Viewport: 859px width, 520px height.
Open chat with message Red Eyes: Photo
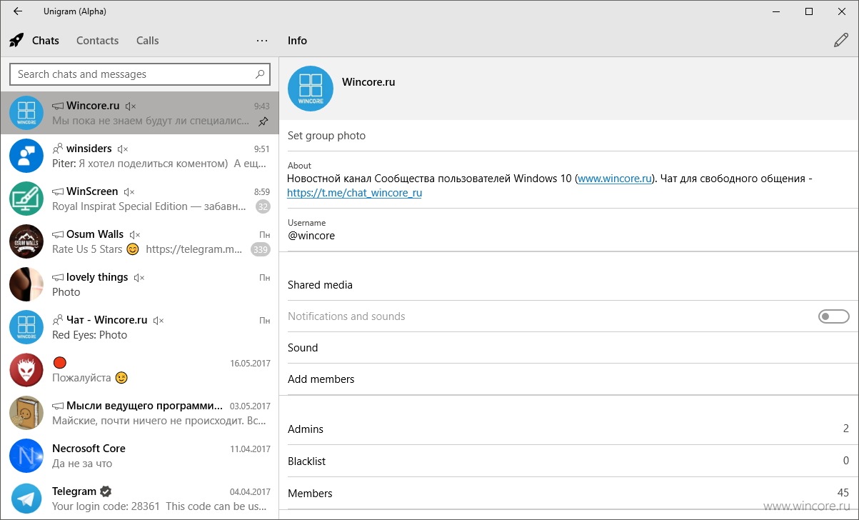pyautogui.click(x=140, y=327)
